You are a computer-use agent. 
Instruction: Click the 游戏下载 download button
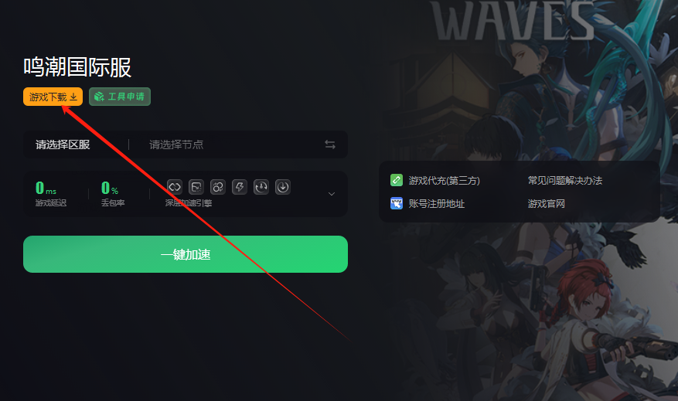pos(53,97)
